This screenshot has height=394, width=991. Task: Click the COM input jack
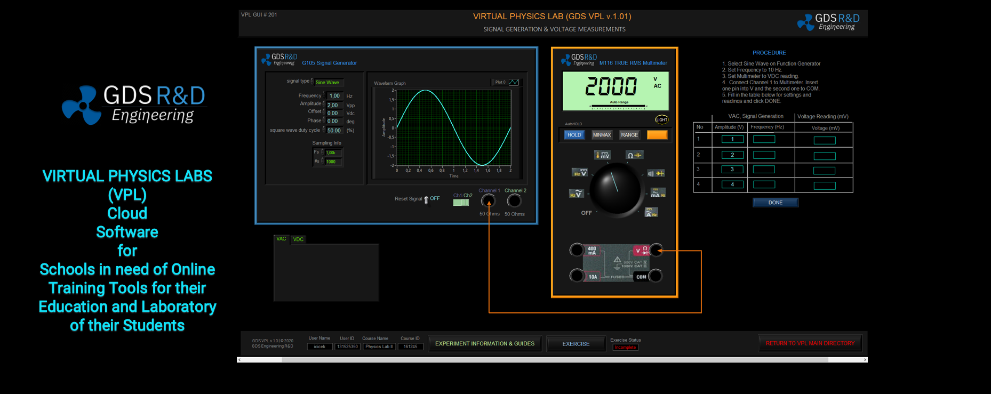656,276
